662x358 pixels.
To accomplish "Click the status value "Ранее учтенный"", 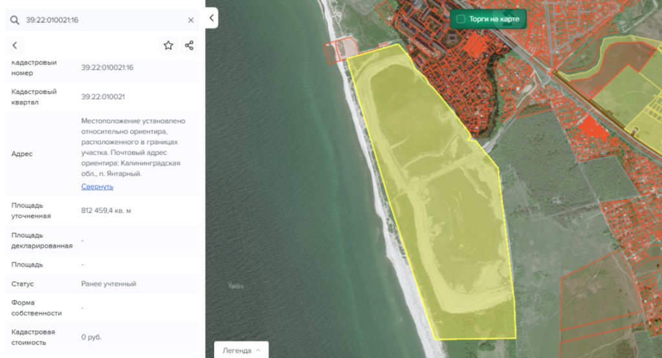I will coord(109,284).
